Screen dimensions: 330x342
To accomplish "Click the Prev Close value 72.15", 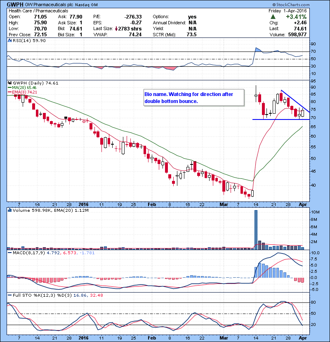I will point(40,35).
